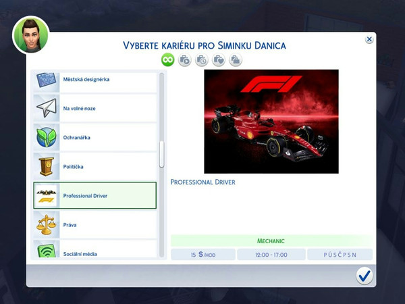Click the green wifi Sociální média icon

pyautogui.click(x=47, y=251)
